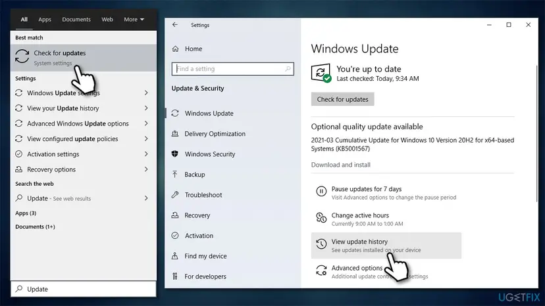Viewport: 545px width, 306px height.
Task: Select For developers in Settings sidebar
Action: point(233,276)
